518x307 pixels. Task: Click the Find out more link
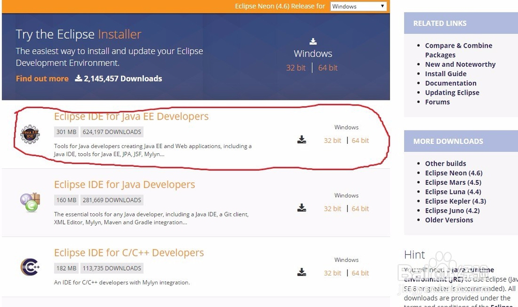coord(42,78)
